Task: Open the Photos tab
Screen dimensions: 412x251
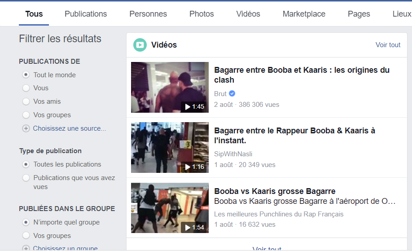Action: tap(202, 14)
